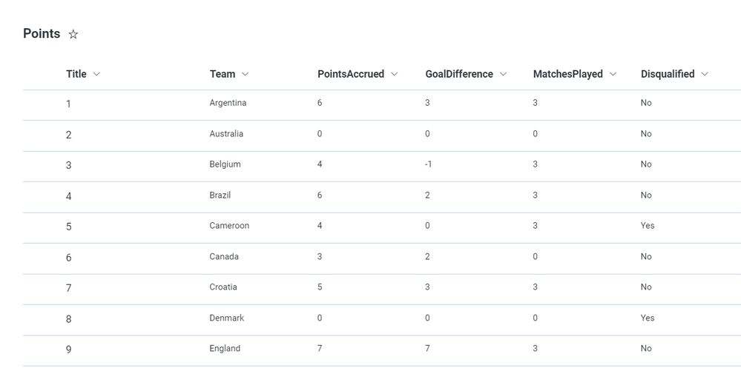This screenshot has height=368, width=741.
Task: Click the Team column header
Action: pos(223,74)
